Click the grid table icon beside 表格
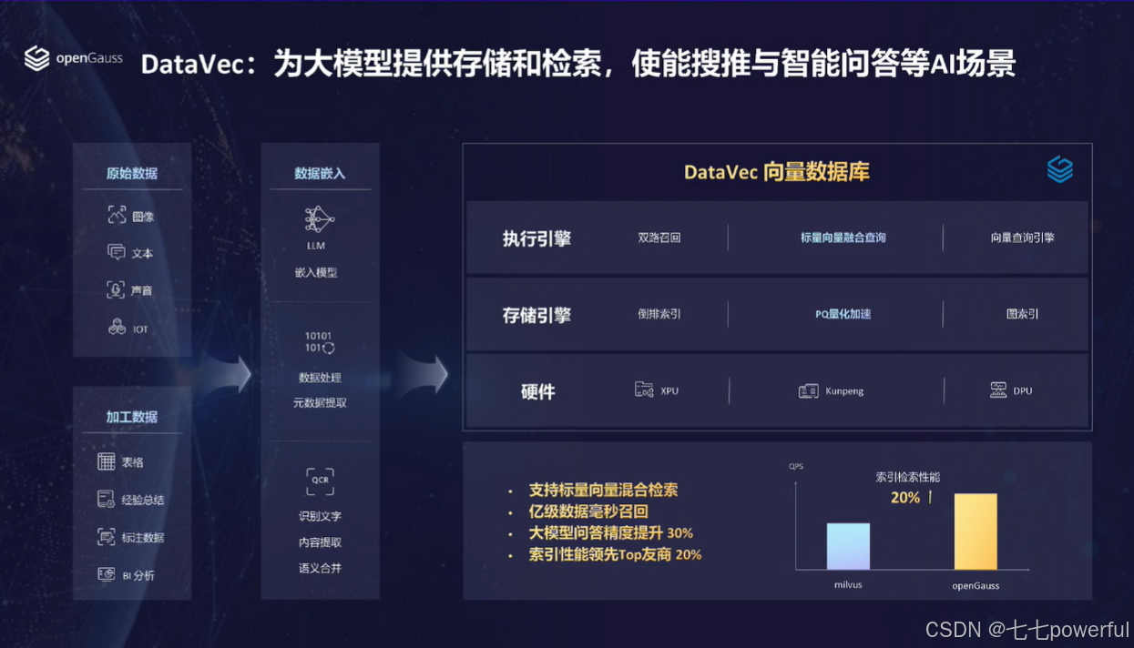 [x=107, y=461]
